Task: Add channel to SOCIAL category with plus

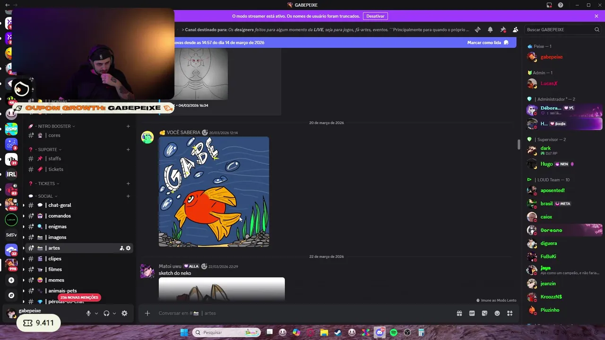Action: coord(128,196)
